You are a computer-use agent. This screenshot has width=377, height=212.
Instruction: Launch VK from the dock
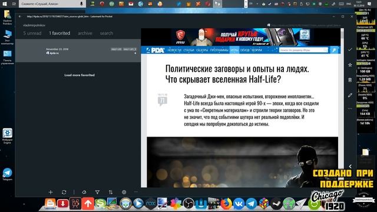coord(239,204)
